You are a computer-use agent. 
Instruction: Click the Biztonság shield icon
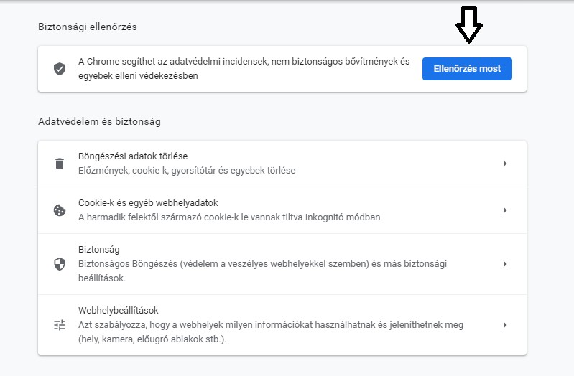point(60,264)
